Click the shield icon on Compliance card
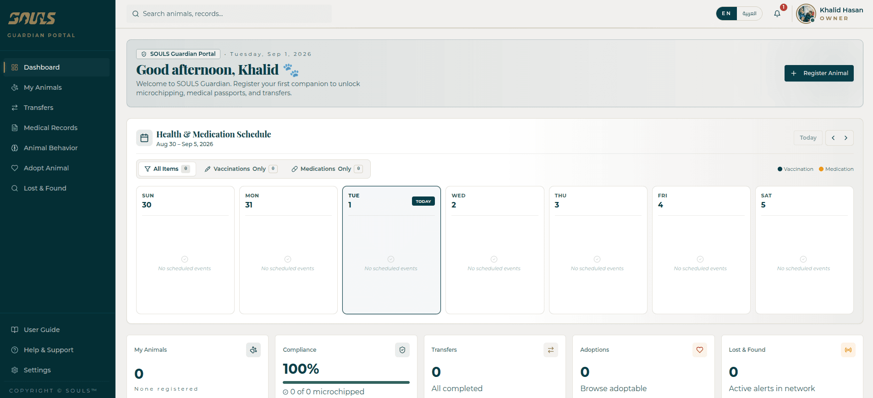Viewport: 873px width, 398px height. click(x=402, y=350)
